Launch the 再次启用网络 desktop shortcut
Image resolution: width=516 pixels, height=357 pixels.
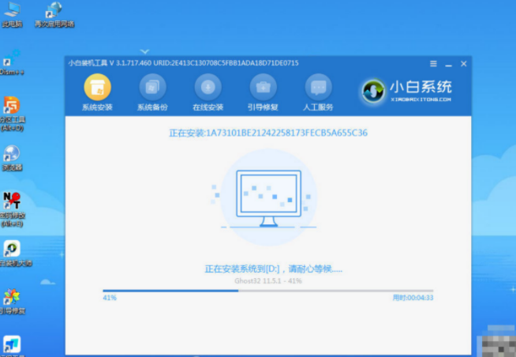(54, 14)
